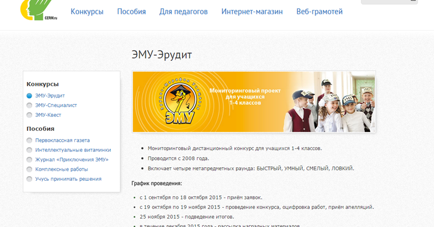Open the Конкурсы menu
Screen dimensions: 434x227
pyautogui.click(x=87, y=11)
